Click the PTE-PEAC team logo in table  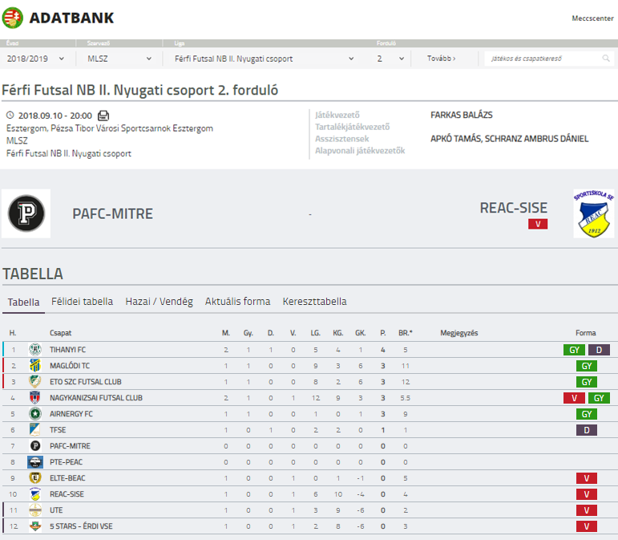(35, 462)
